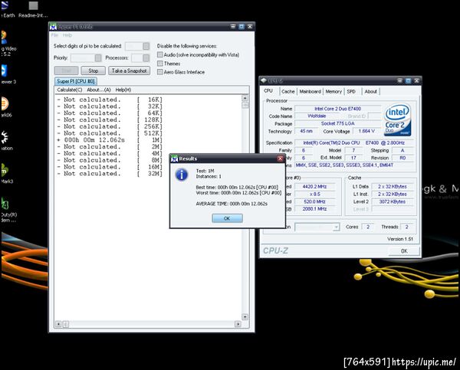Click the blue info icon in Results dialog
Image resolution: width=460 pixels, height=370 pixels.
[182, 175]
